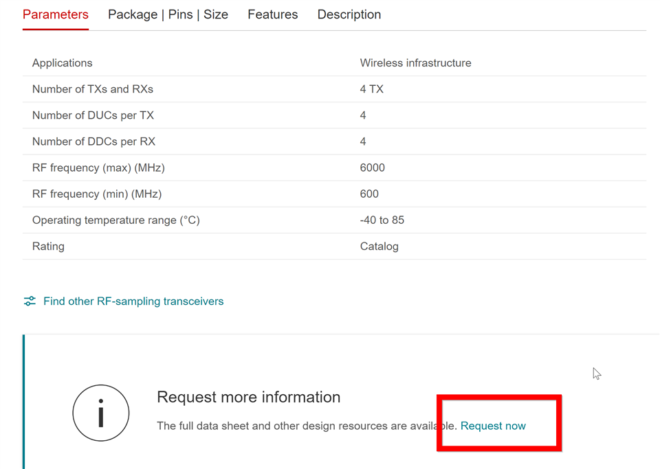The height and width of the screenshot is (469, 660).
Task: Open the Package | Pins | Size tab
Action: (x=168, y=14)
